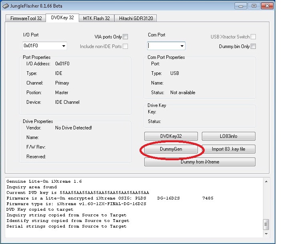Click the log scrollbar up arrow
Viewport: 307px width, 244px height.
pyautogui.click(x=266, y=182)
